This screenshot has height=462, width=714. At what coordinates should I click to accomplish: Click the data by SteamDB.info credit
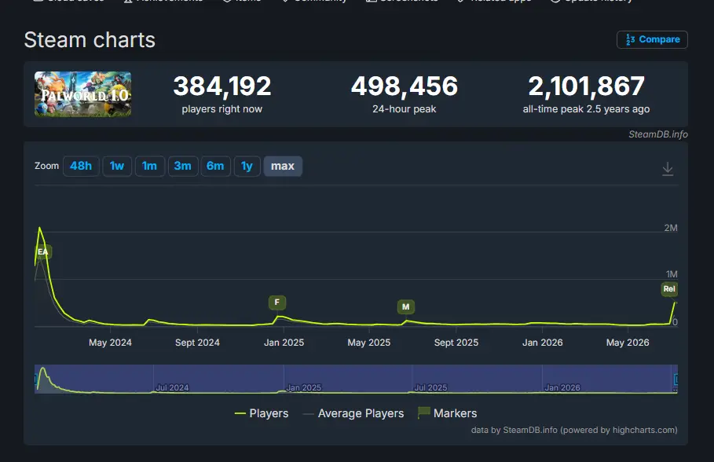pyautogui.click(x=574, y=430)
